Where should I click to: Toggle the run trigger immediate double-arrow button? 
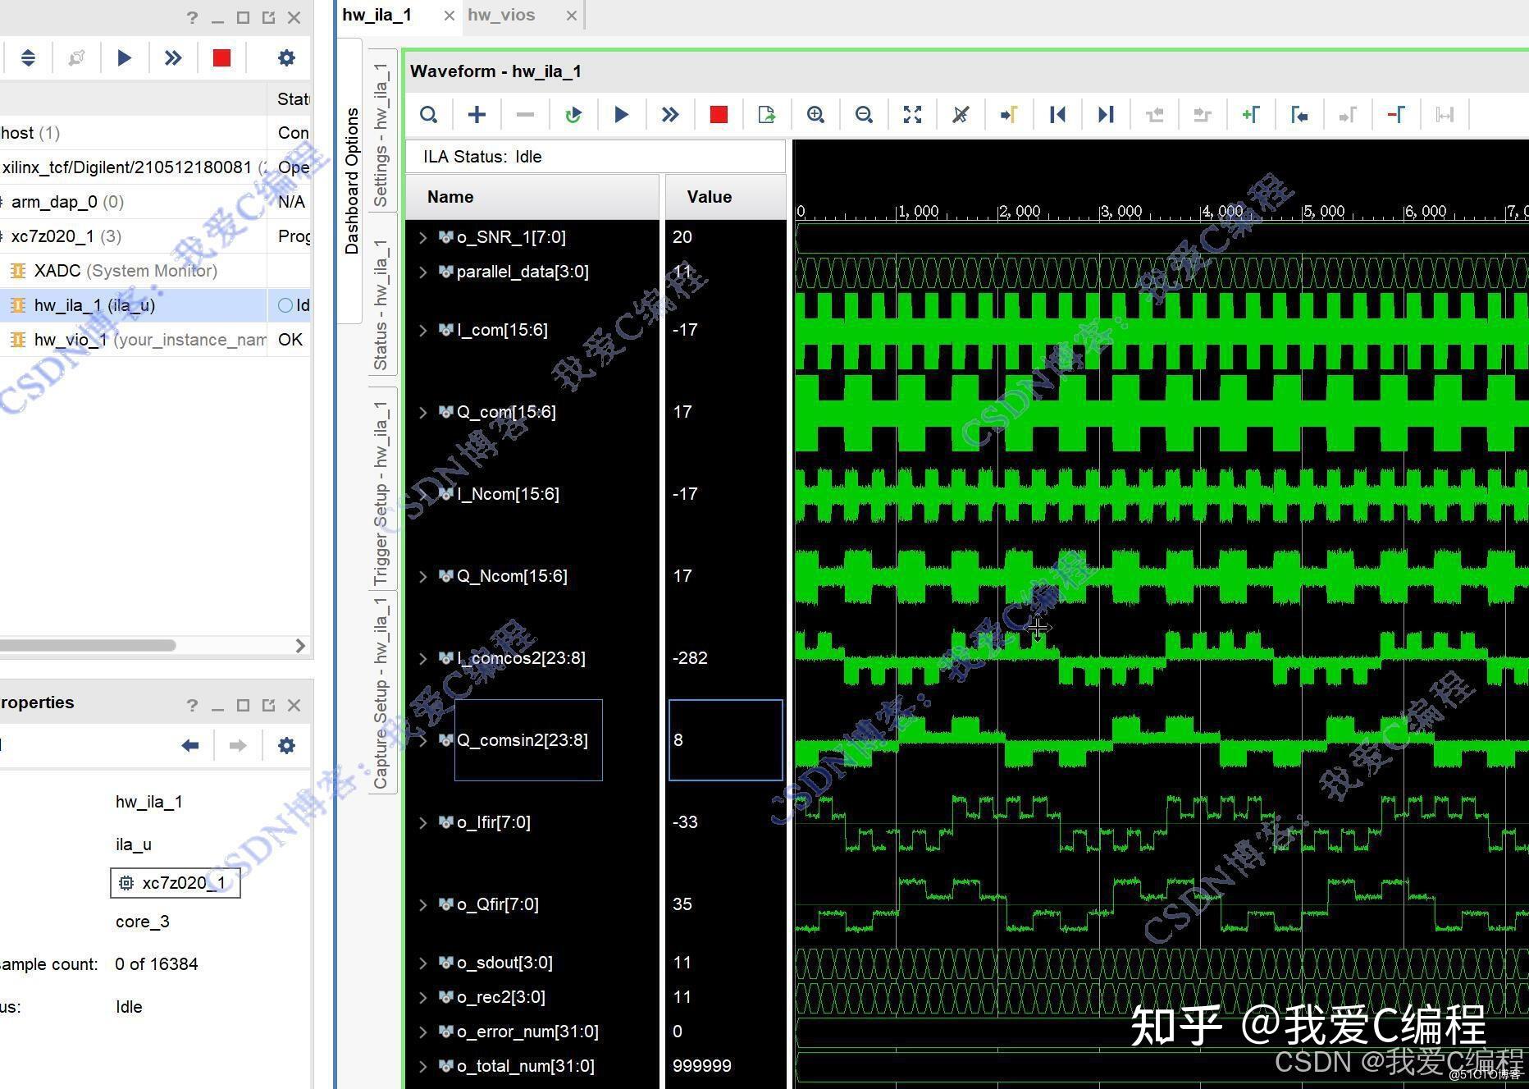[x=670, y=115]
